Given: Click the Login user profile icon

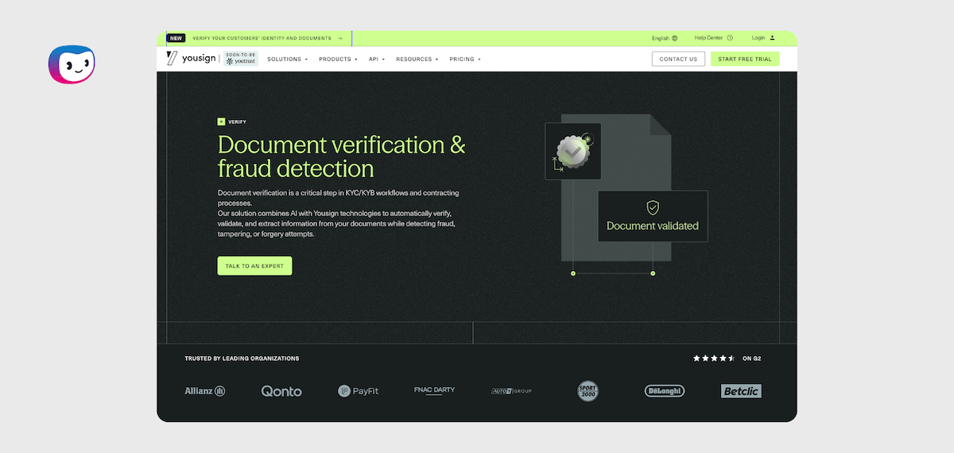Looking at the screenshot, I should [772, 38].
